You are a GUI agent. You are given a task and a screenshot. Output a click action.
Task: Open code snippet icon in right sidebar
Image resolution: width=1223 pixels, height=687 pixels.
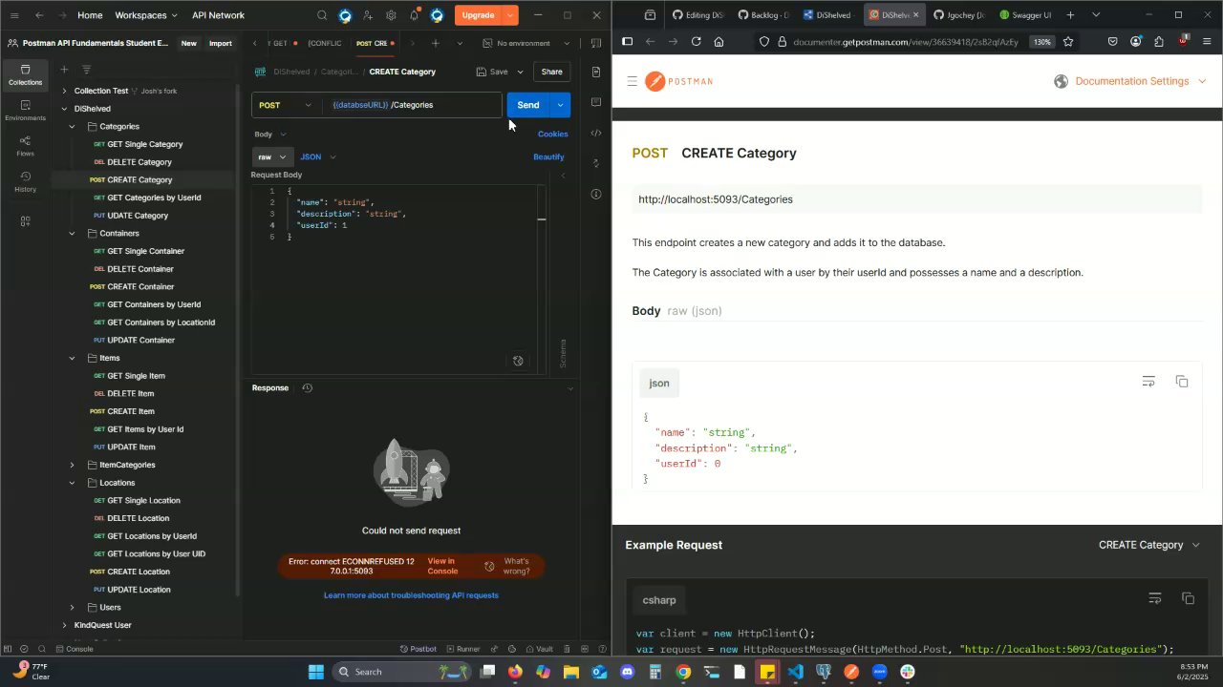[x=596, y=133]
